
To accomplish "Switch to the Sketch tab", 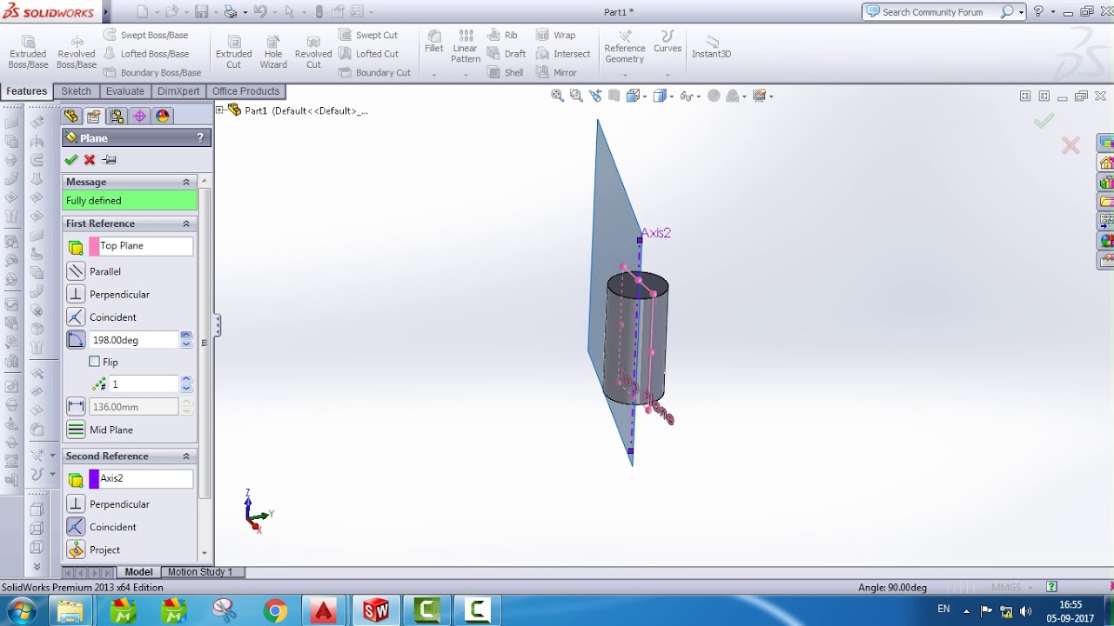I will [x=76, y=91].
